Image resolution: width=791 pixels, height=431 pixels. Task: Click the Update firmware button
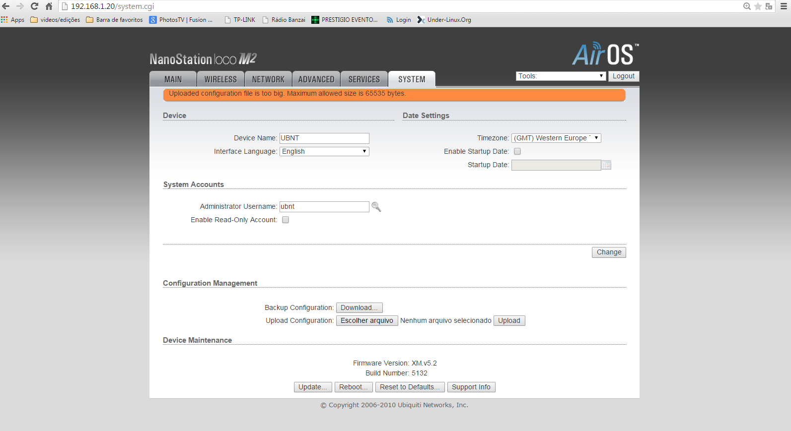[x=313, y=387]
